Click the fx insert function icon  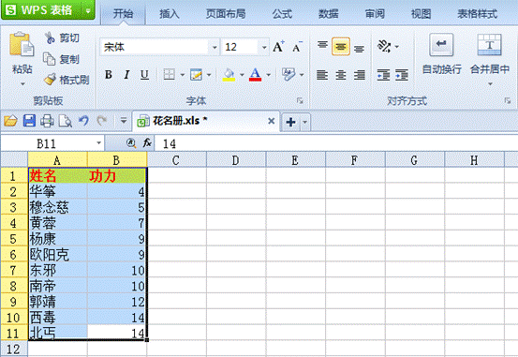pyautogui.click(x=147, y=143)
